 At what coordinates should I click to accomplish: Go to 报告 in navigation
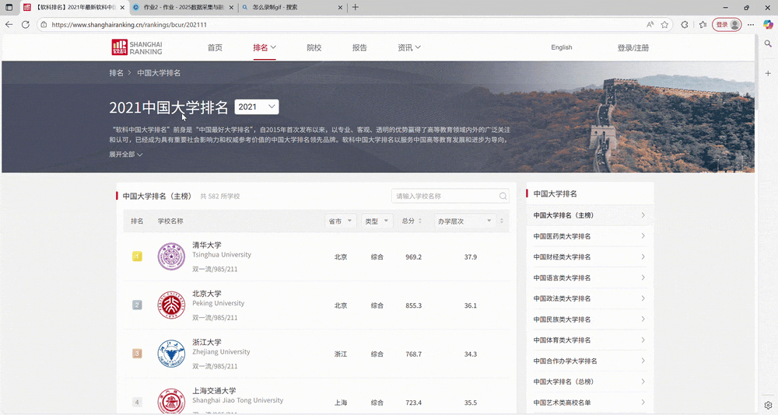click(359, 47)
